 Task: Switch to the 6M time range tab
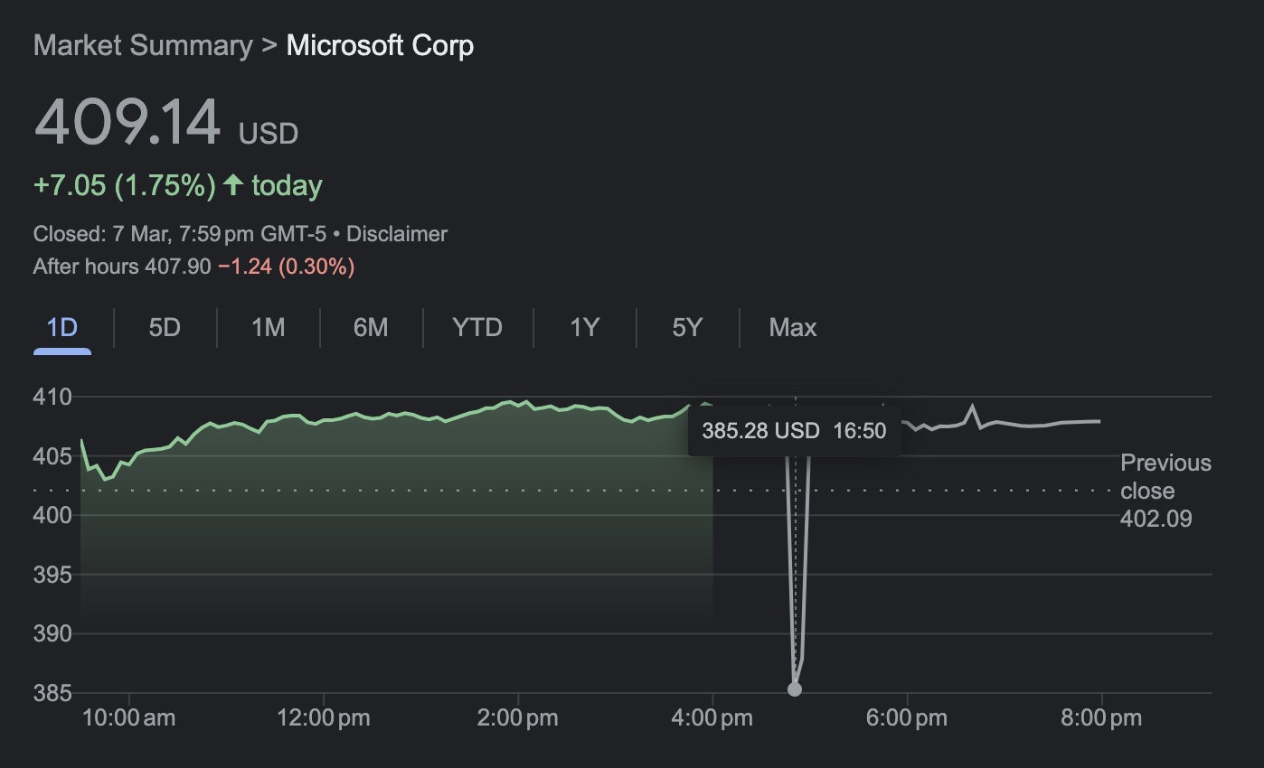click(x=371, y=327)
